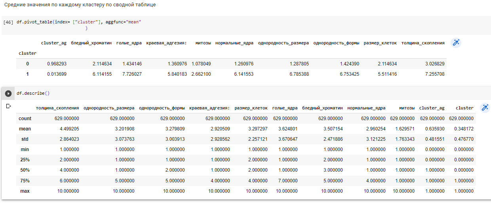Image resolution: width=491 pixels, height=203 pixels.
Task: Click std value 3.670647
Action: point(287,139)
